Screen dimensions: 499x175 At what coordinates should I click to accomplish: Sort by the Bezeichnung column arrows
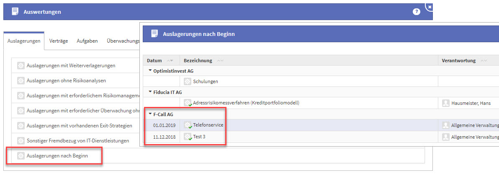coord(220,61)
